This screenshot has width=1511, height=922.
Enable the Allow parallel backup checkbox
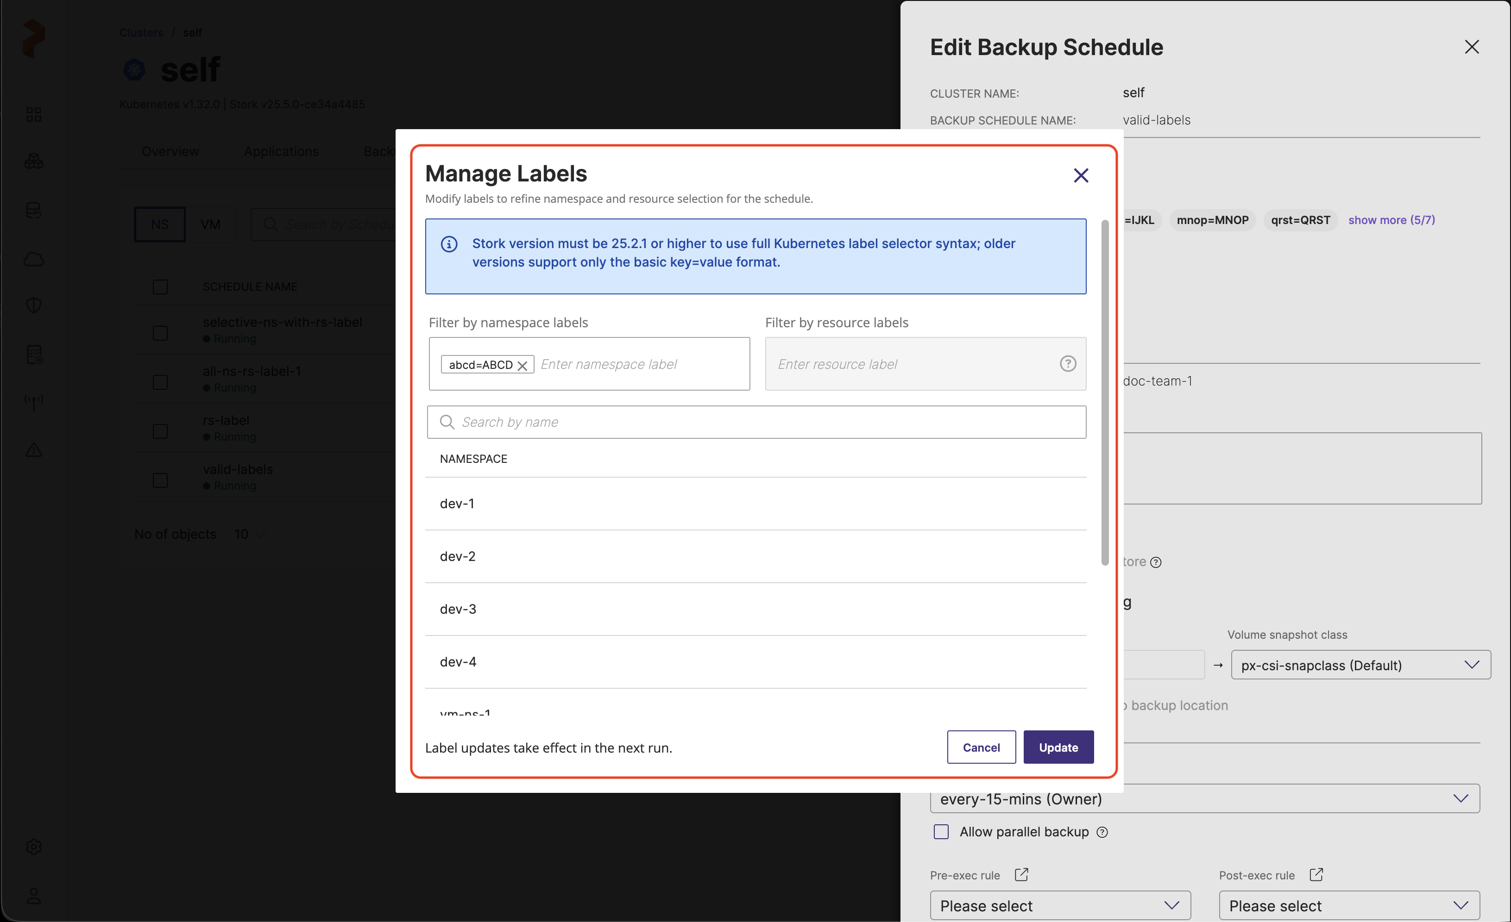941,831
